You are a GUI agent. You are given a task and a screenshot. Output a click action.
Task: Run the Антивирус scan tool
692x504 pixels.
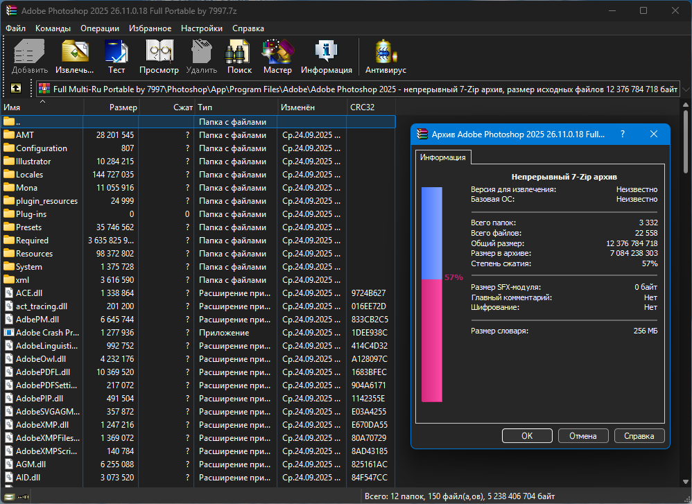386,56
